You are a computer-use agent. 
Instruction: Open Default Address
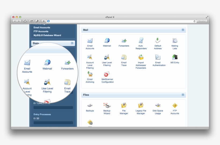(158, 43)
